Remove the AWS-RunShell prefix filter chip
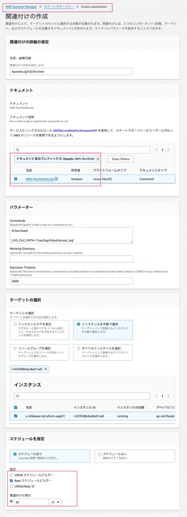Viewport: 187px width, 517px height. pos(98,159)
